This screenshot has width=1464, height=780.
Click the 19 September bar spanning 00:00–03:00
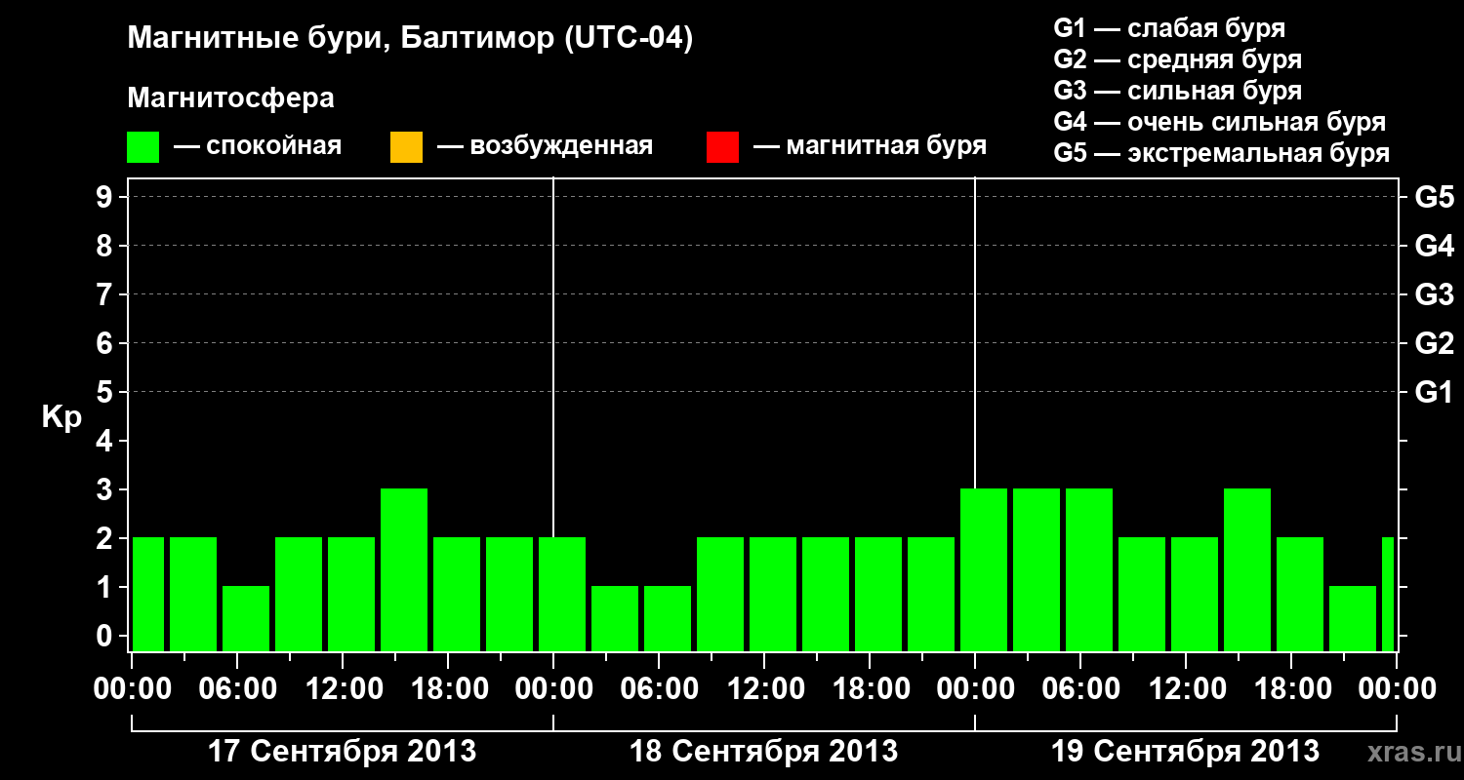point(984,569)
